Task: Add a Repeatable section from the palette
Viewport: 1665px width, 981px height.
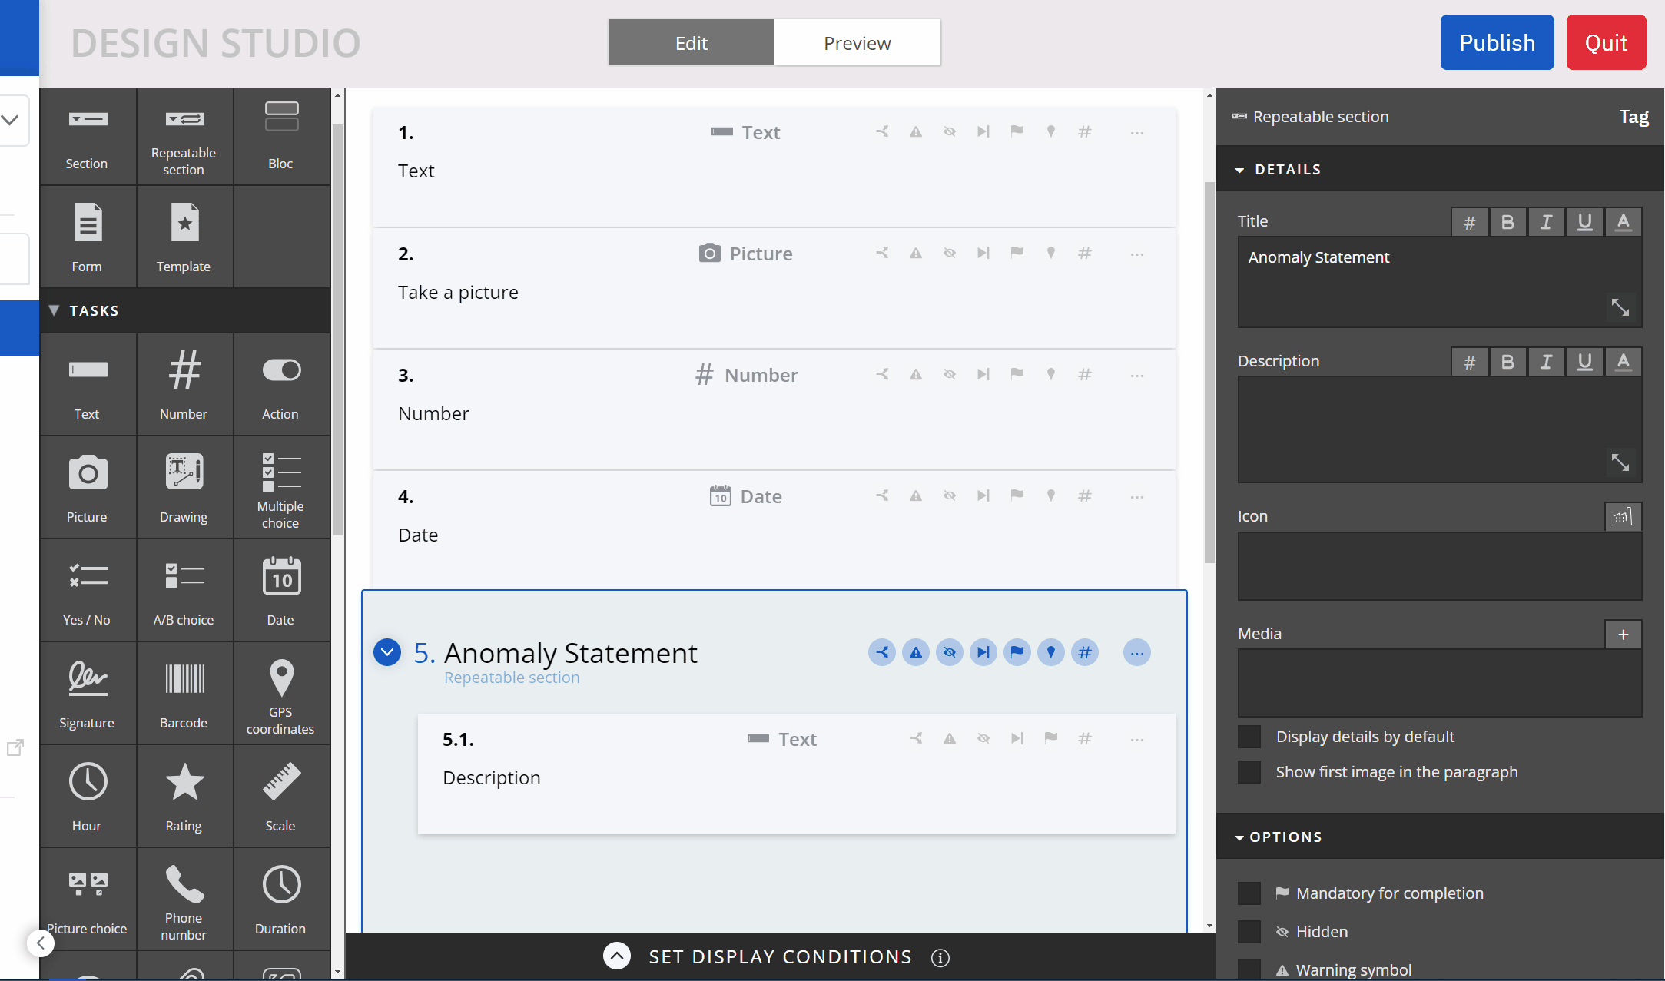Action: (x=184, y=137)
